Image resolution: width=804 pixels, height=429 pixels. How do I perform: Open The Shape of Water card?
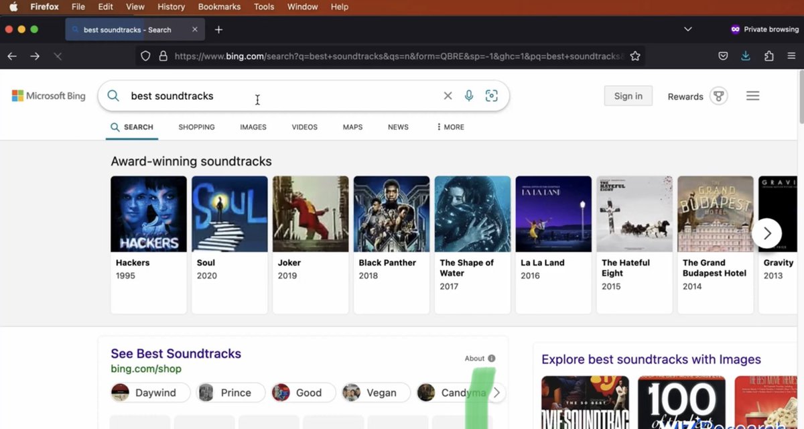pyautogui.click(x=472, y=245)
